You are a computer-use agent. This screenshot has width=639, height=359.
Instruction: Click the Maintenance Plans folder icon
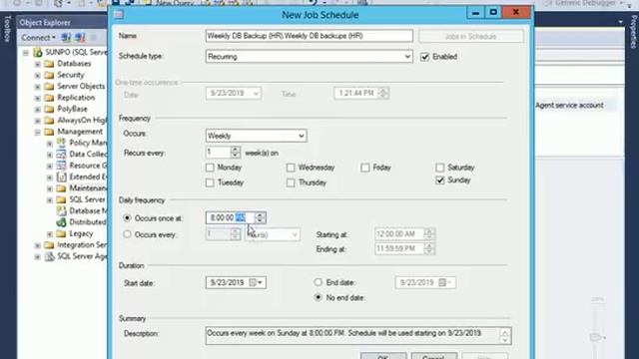61,188
